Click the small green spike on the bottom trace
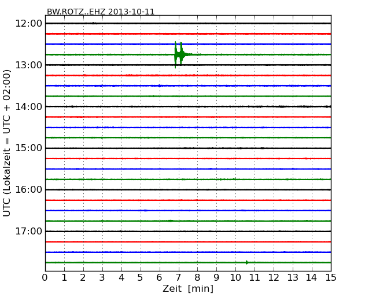The image size is (376, 301). pyautogui.click(x=247, y=263)
